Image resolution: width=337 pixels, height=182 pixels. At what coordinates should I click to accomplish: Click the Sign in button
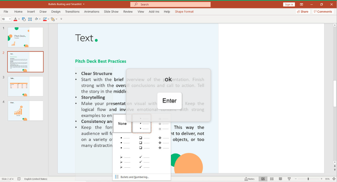coord(289,4)
